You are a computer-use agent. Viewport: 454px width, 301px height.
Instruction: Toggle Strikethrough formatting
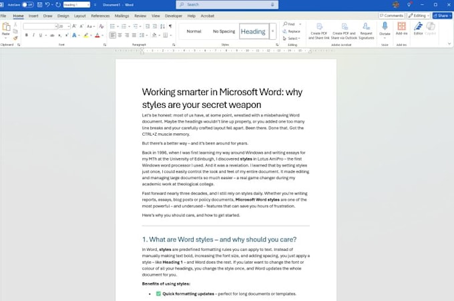[x=52, y=35]
